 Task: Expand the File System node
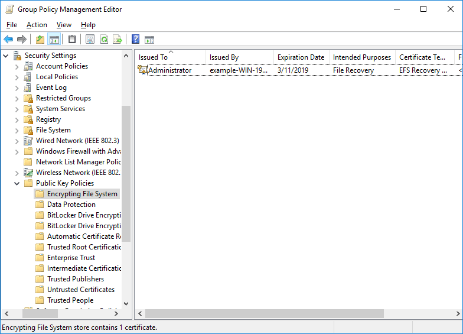(x=17, y=131)
